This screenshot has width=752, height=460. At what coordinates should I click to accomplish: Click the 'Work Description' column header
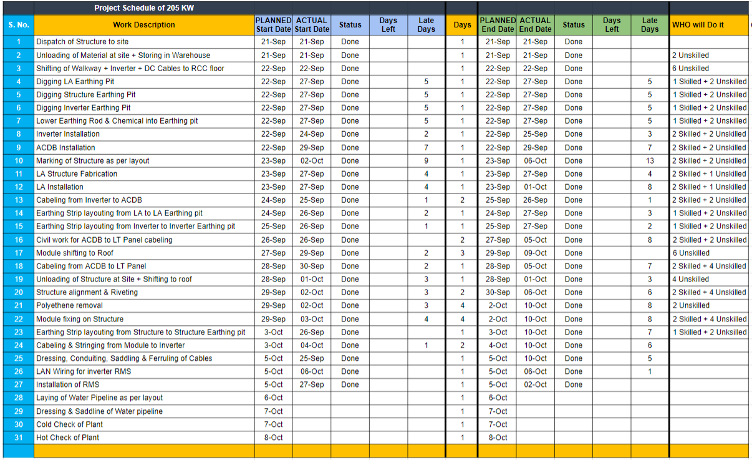pyautogui.click(x=144, y=25)
